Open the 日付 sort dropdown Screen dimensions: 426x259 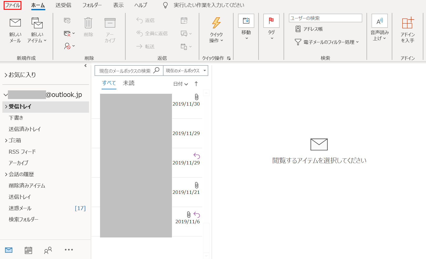pos(181,84)
